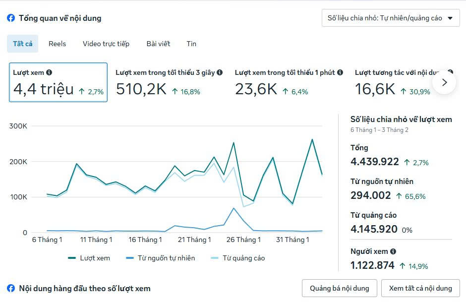Toggle the Lượt xem legend series
The height and width of the screenshot is (307, 466).
89,258
